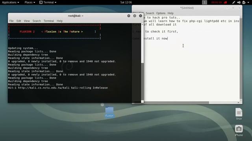The height and width of the screenshot is (141, 252).
Task: Open text editor Search menu
Action: [x=150, y=13]
